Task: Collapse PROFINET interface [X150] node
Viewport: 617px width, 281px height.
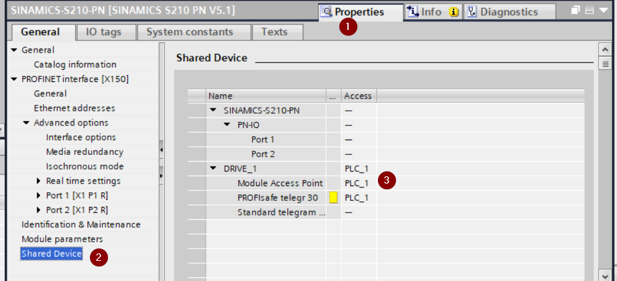Action: click(15, 80)
